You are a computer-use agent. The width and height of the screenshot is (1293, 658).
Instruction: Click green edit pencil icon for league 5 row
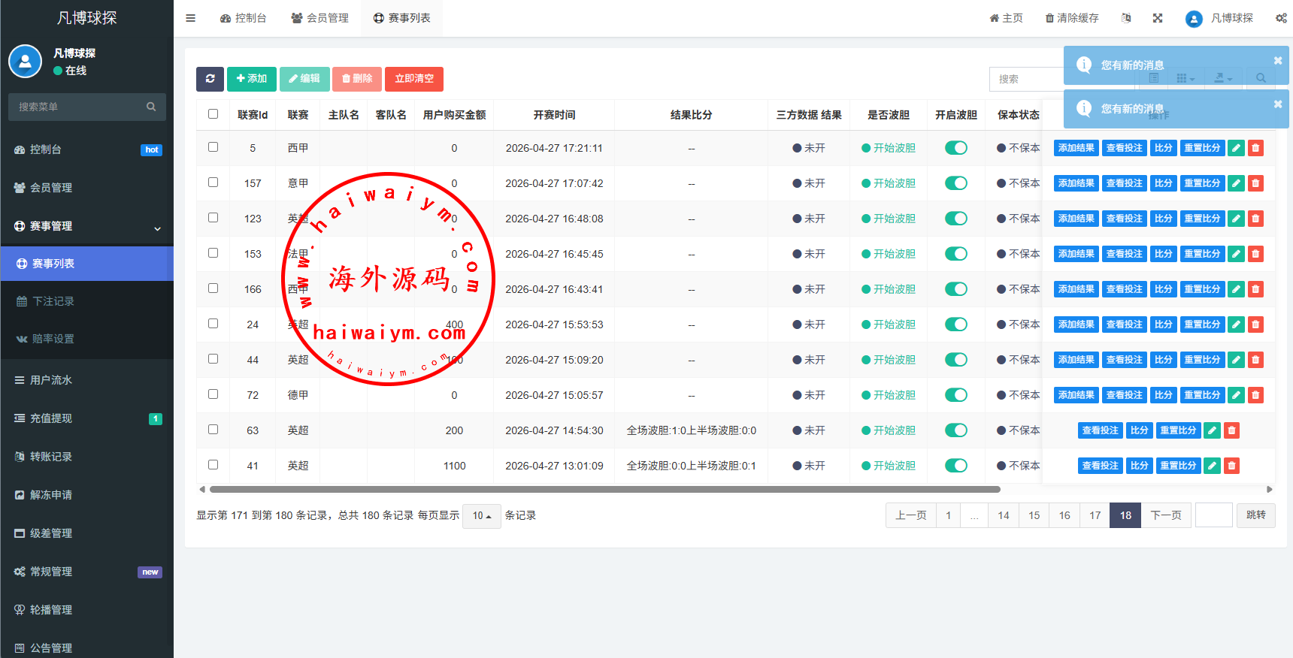(x=1236, y=149)
